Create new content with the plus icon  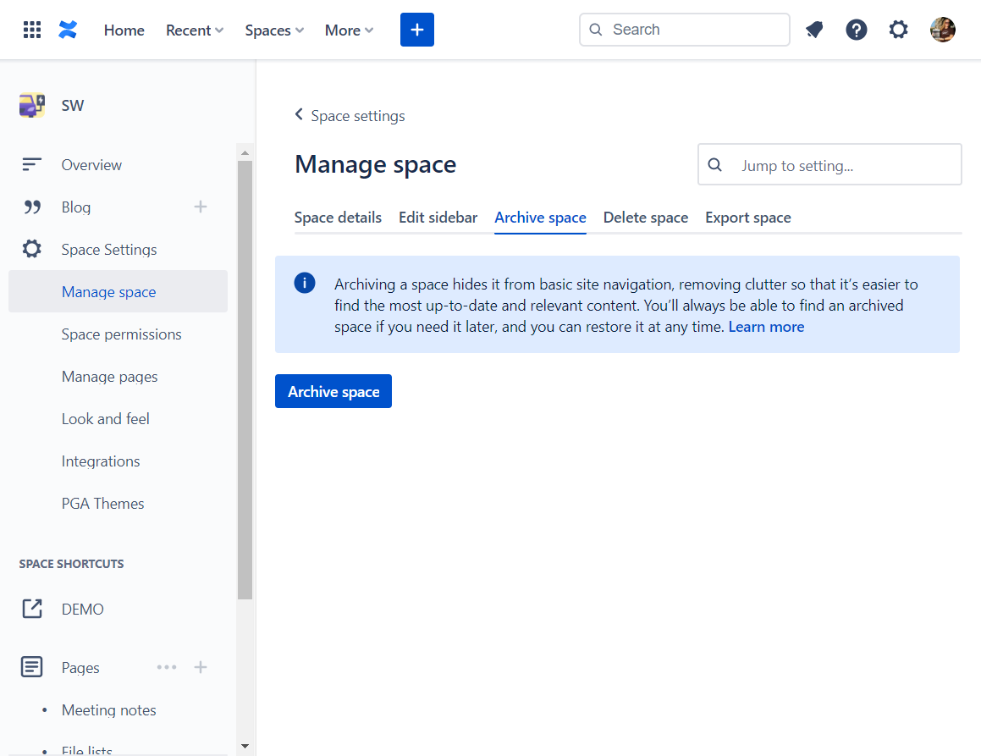point(416,30)
